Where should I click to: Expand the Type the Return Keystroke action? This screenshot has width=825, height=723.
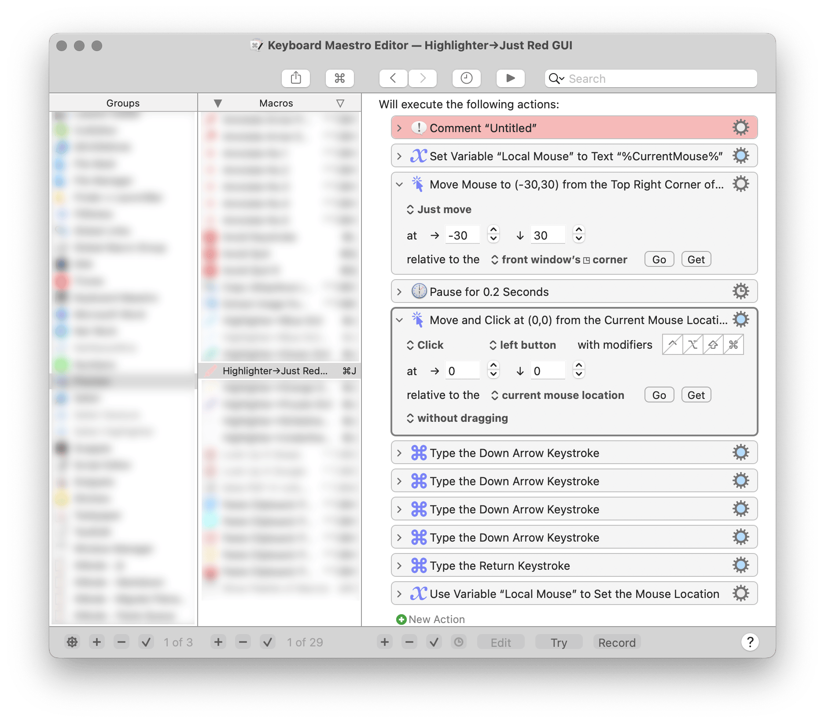pos(399,566)
